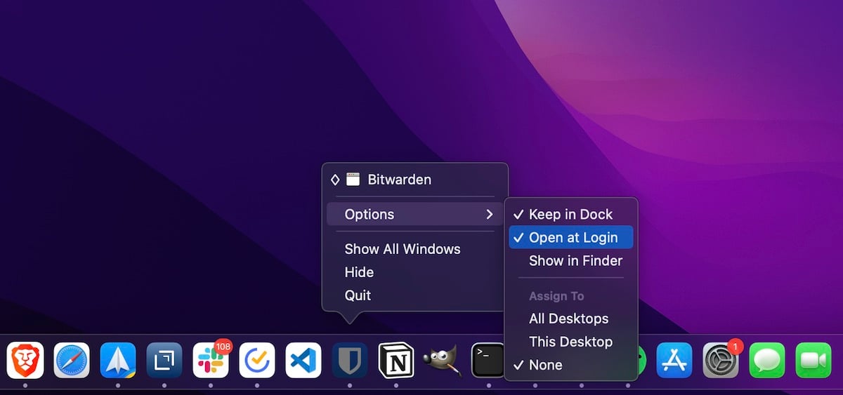Open Slack with the 108 badge
Image resolution: width=843 pixels, height=395 pixels.
point(211,361)
